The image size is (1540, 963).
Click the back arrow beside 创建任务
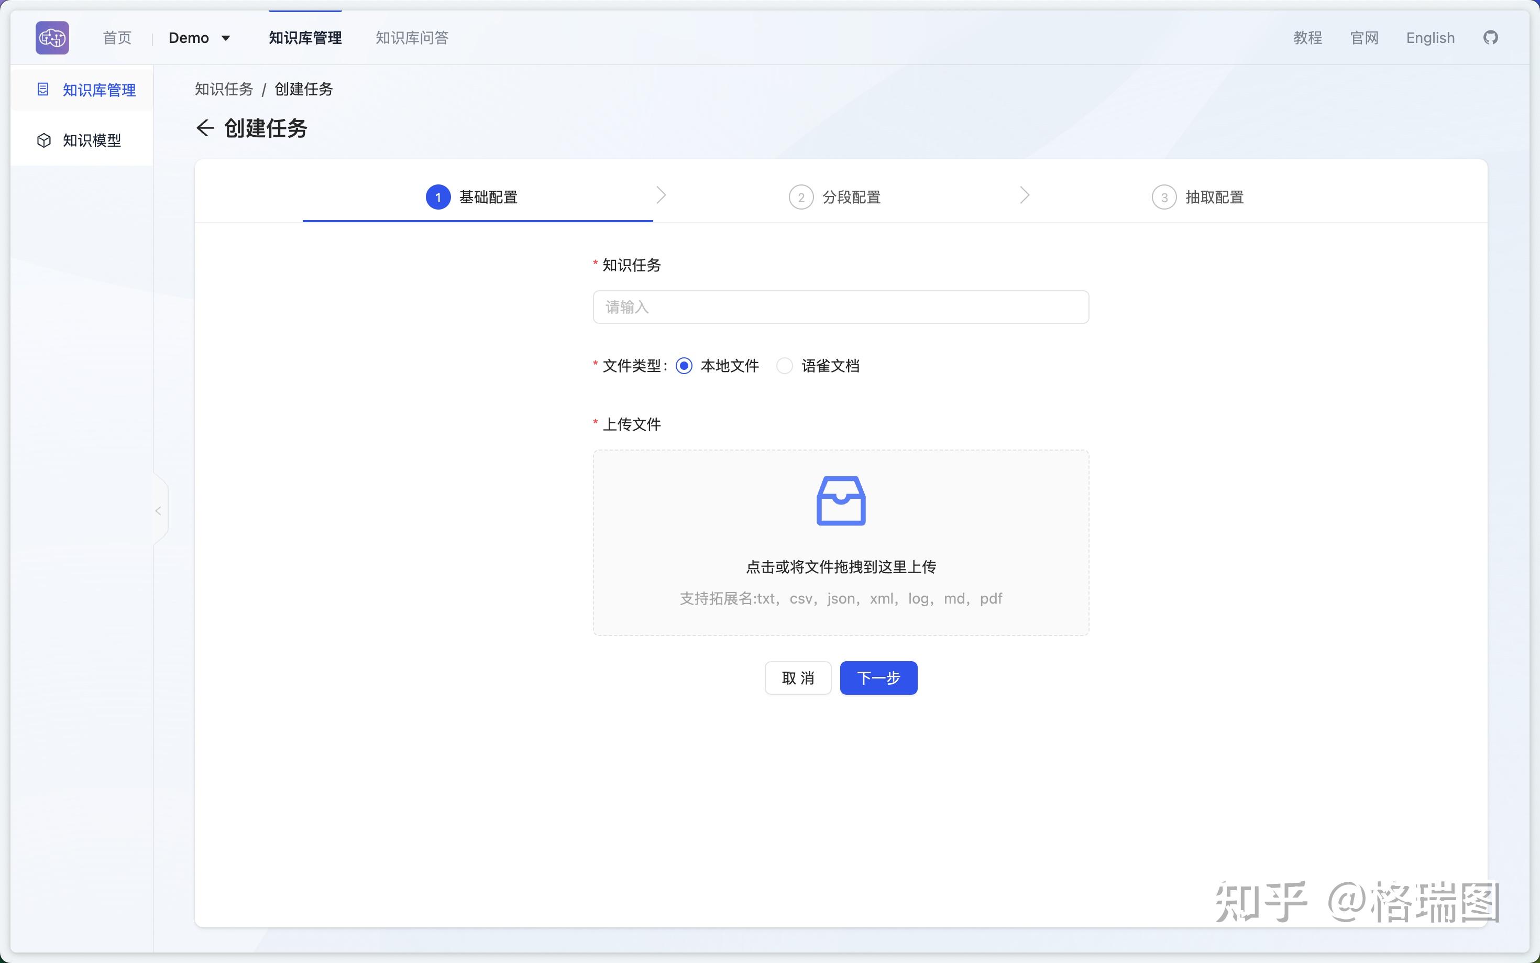click(x=205, y=128)
